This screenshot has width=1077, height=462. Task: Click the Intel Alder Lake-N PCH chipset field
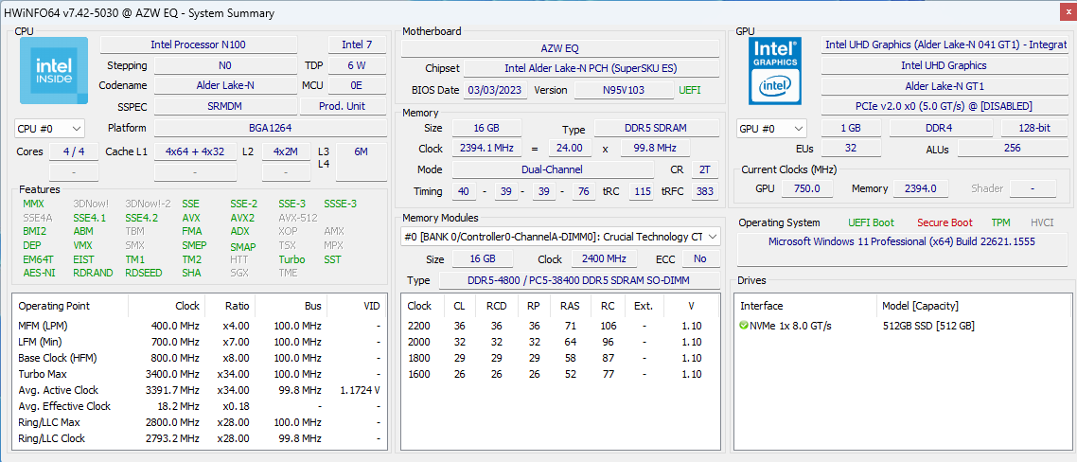tap(591, 69)
